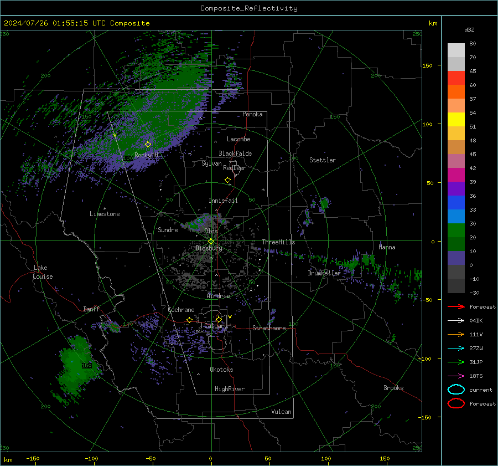Image resolution: width=498 pixels, height=466 pixels.
Task: Click the yellow diamond marker above Calgary
Action: click(219, 319)
